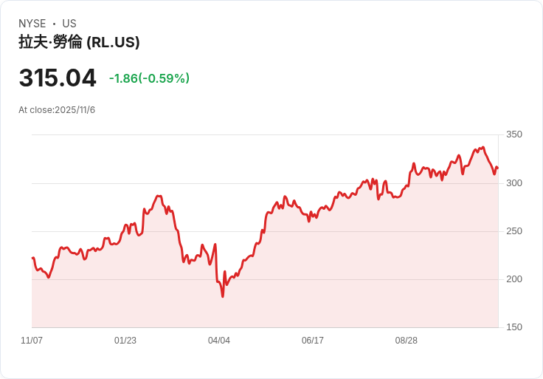Select the 350 y-axis price label
The height and width of the screenshot is (379, 543).
[514, 134]
